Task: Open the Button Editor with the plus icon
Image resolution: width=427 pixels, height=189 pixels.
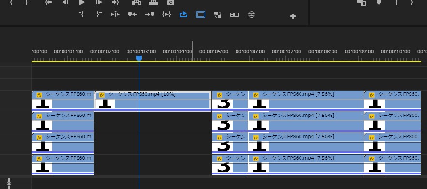Action: pos(293,16)
